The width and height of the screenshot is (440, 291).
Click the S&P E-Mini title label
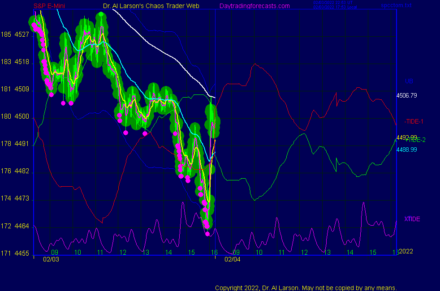49,6
